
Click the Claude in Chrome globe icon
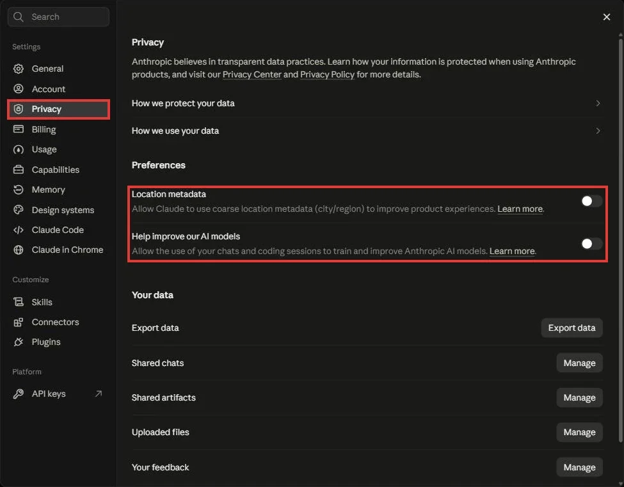click(x=19, y=250)
